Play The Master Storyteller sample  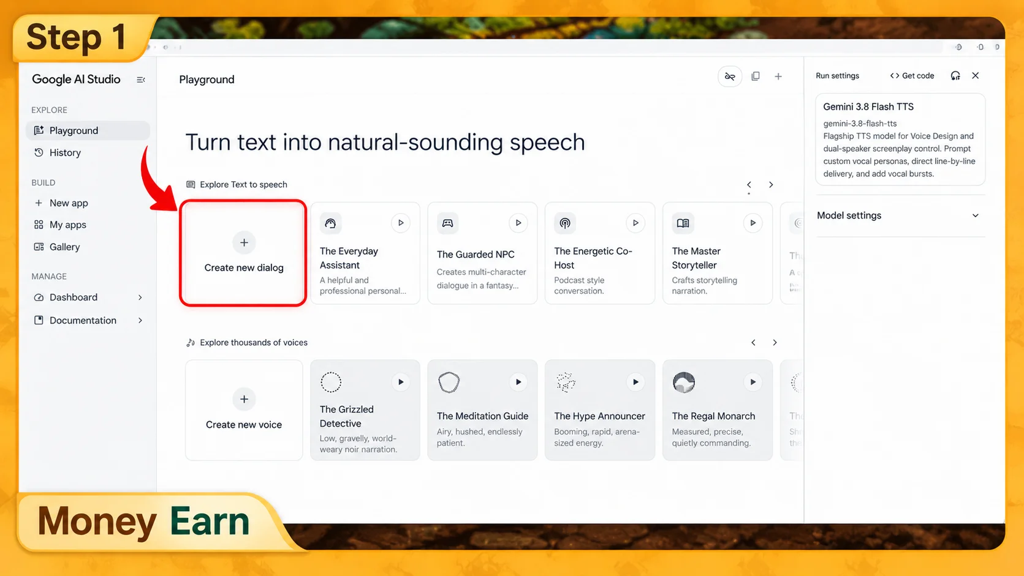coord(753,223)
